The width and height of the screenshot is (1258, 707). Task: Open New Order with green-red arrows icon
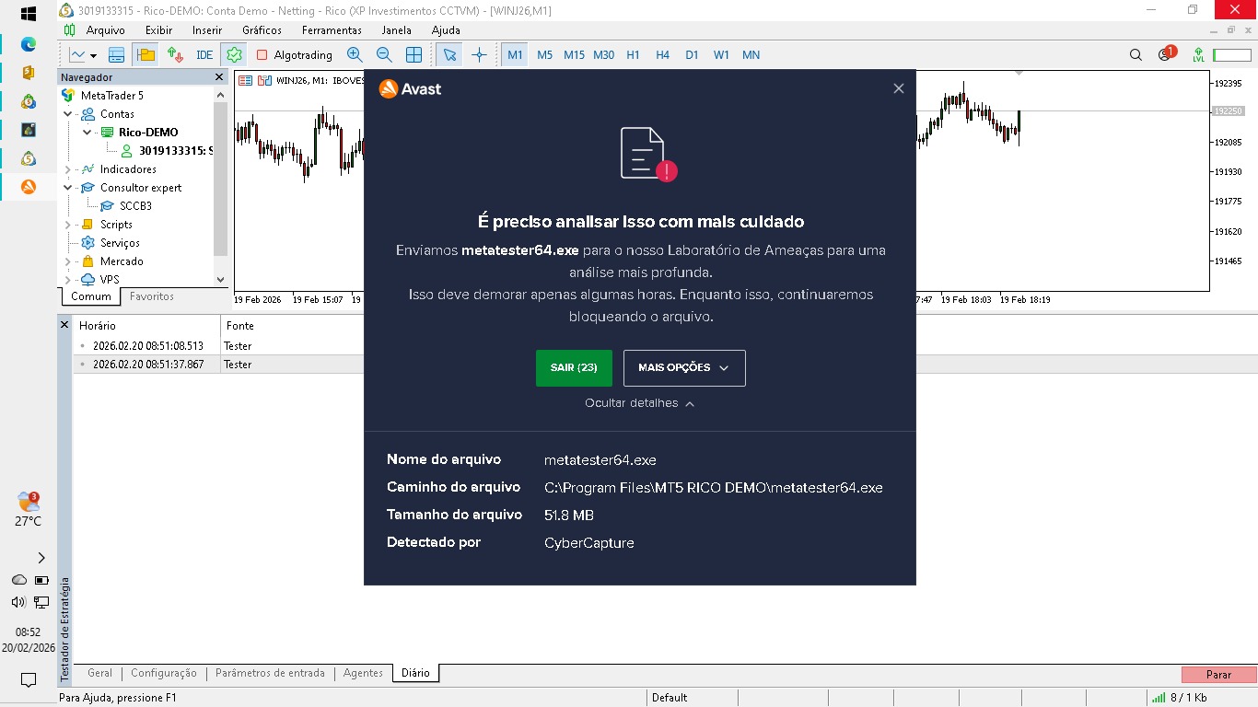(175, 54)
